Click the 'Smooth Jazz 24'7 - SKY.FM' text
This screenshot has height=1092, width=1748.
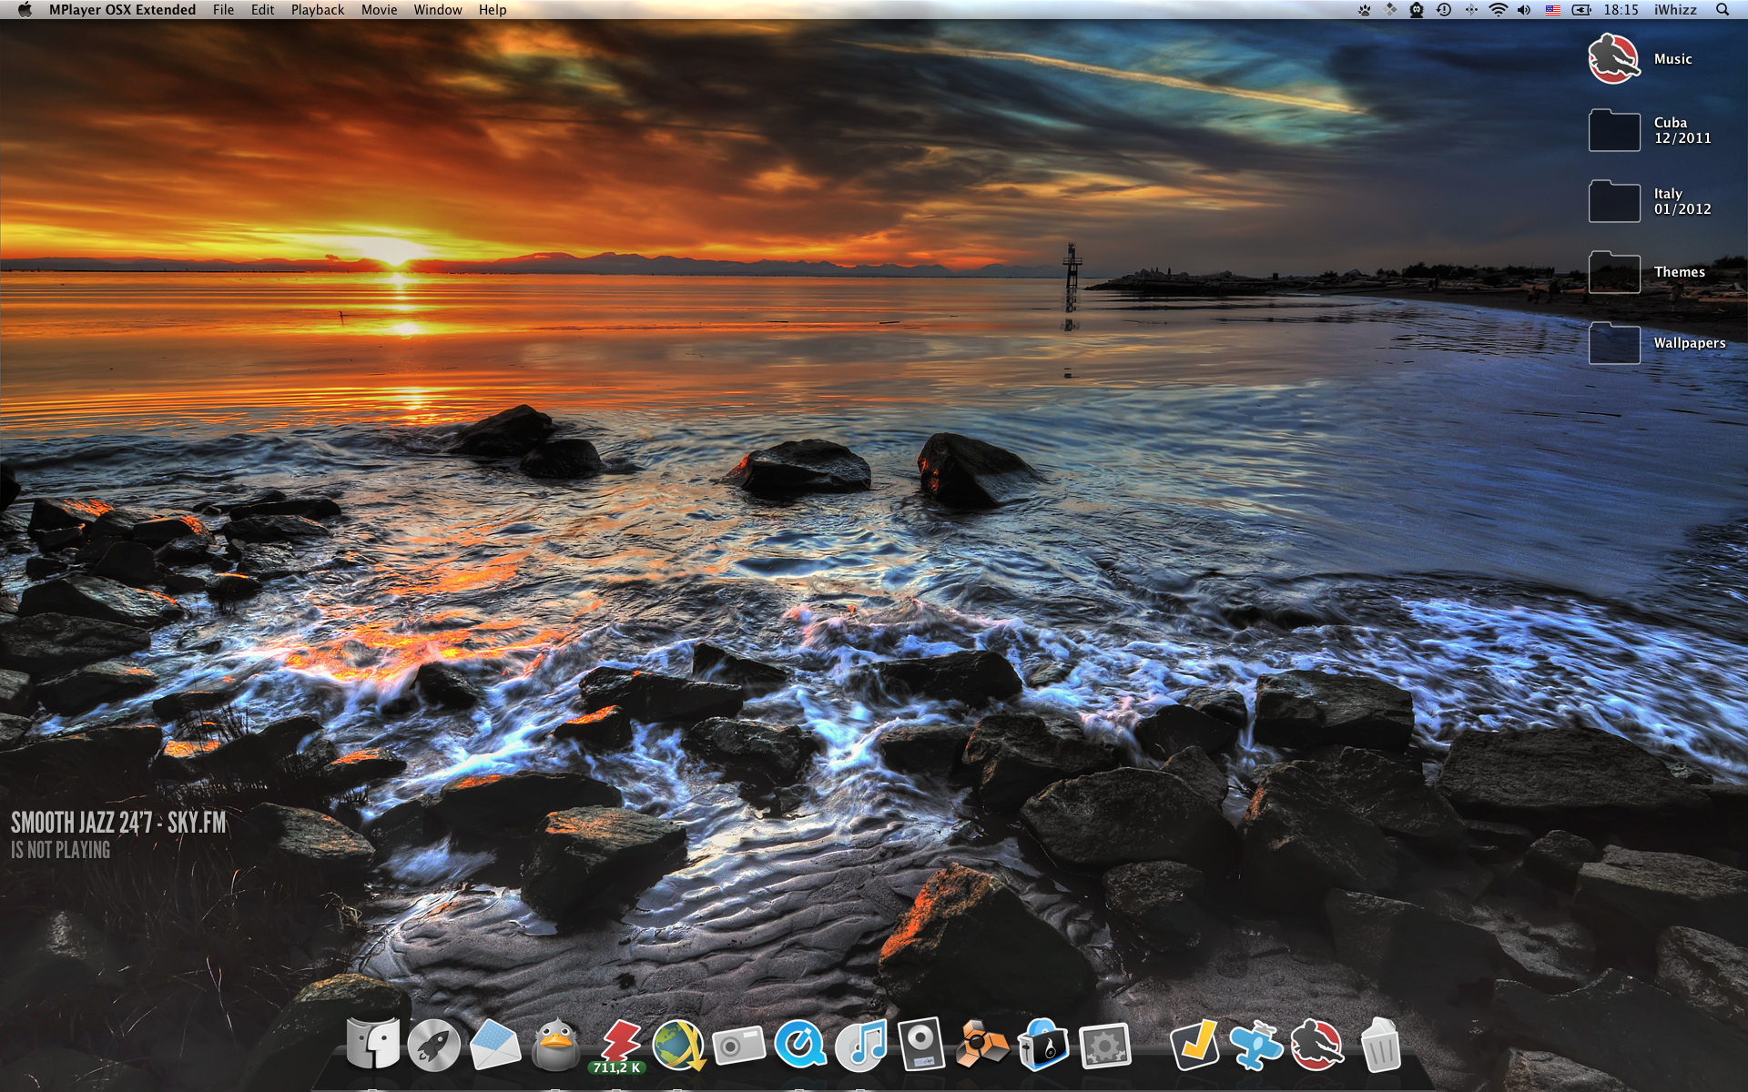point(118,823)
